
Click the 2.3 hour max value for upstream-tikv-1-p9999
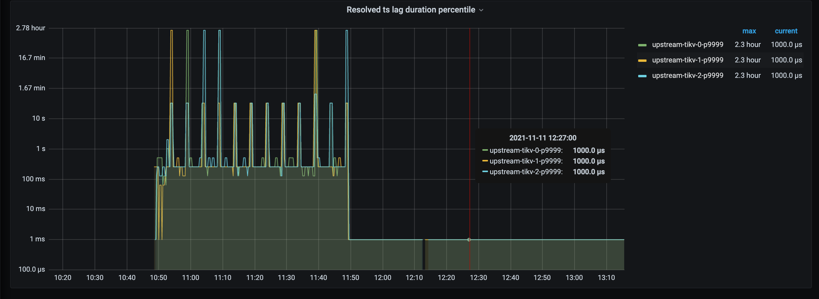tap(748, 60)
